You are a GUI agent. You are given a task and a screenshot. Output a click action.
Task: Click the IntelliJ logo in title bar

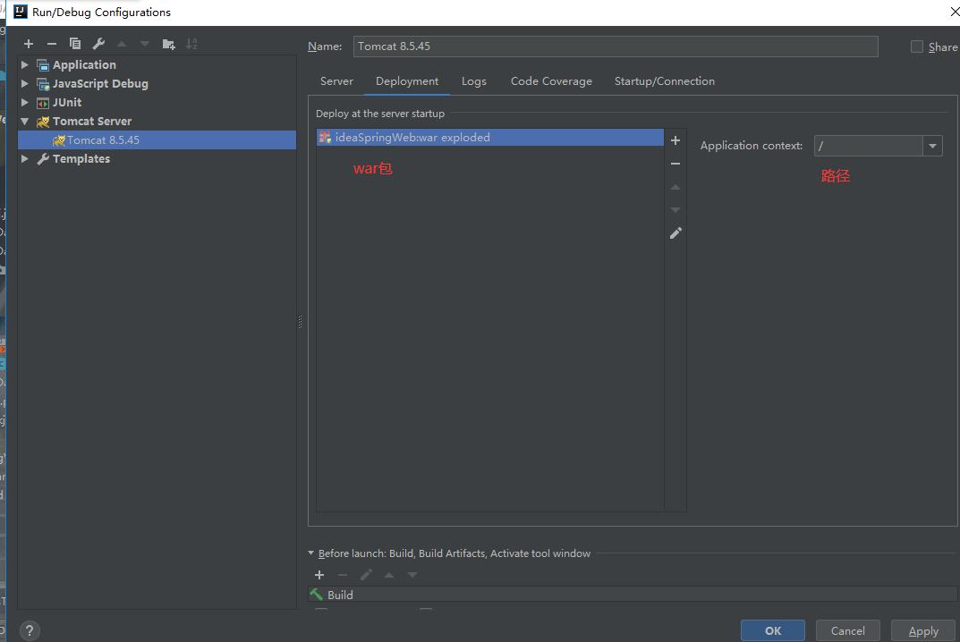pyautogui.click(x=21, y=12)
